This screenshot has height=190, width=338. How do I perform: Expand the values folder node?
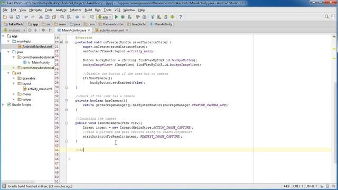[14, 100]
